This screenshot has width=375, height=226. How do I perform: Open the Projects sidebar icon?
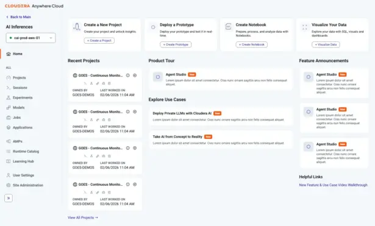pyautogui.click(x=9, y=77)
